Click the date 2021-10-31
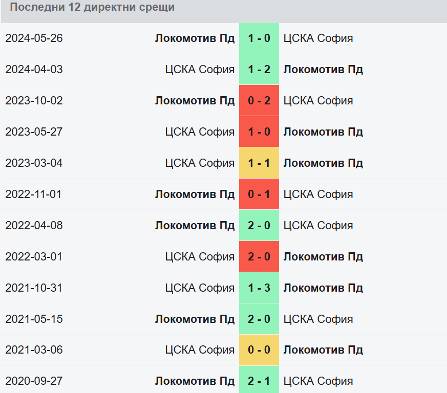447x393 pixels. point(34,288)
